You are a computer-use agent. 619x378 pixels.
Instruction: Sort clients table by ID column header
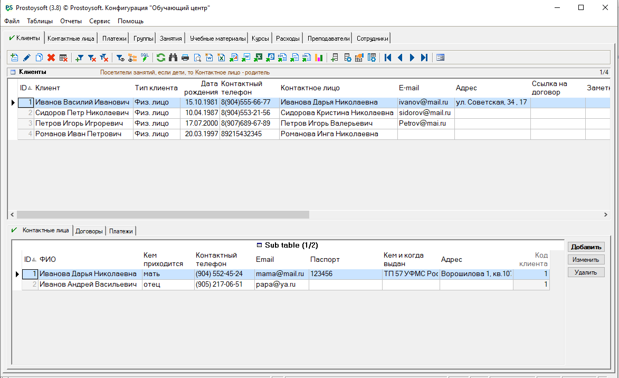(x=25, y=88)
